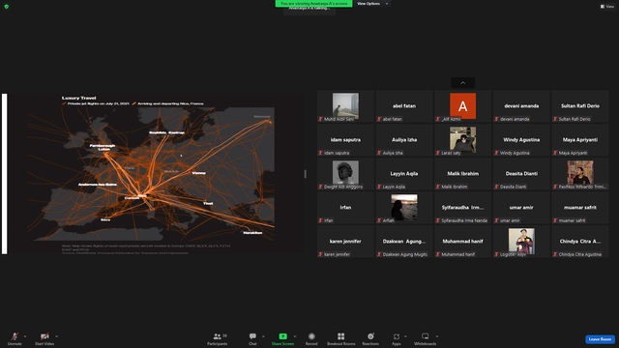Image resolution: width=619 pixels, height=348 pixels.
Task: Select Sultan Rafi Derio participant tile
Action: 580,106
